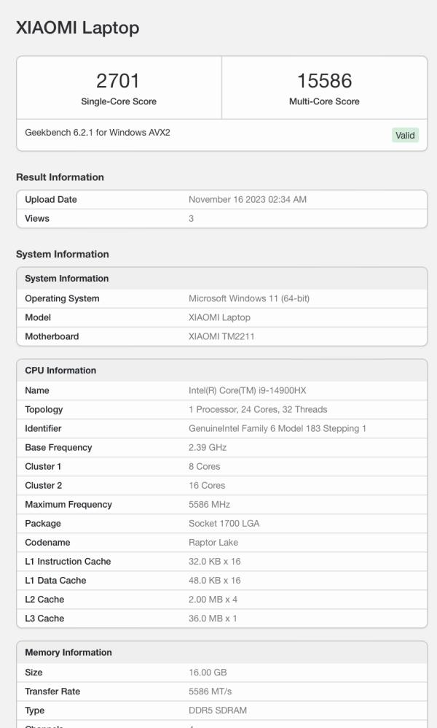The image size is (437, 728).
Task: Click the 5586 MHz maximum frequency value
Action: click(x=210, y=504)
